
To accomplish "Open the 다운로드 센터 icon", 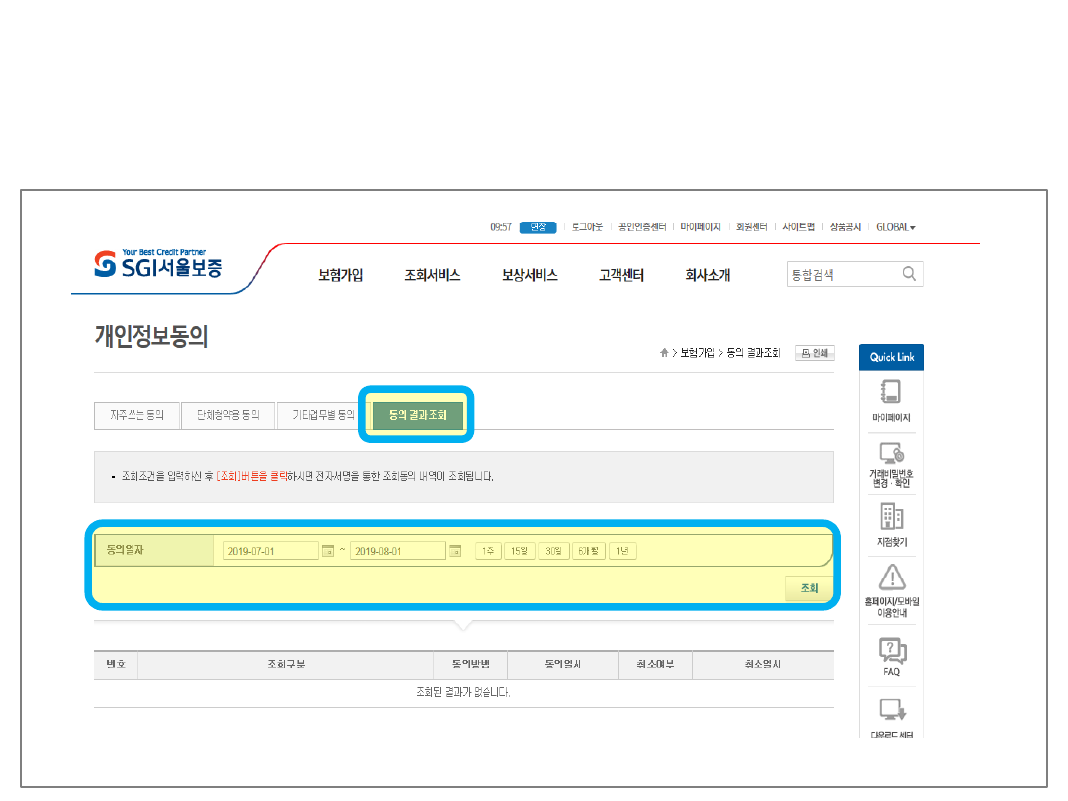I will click(891, 711).
